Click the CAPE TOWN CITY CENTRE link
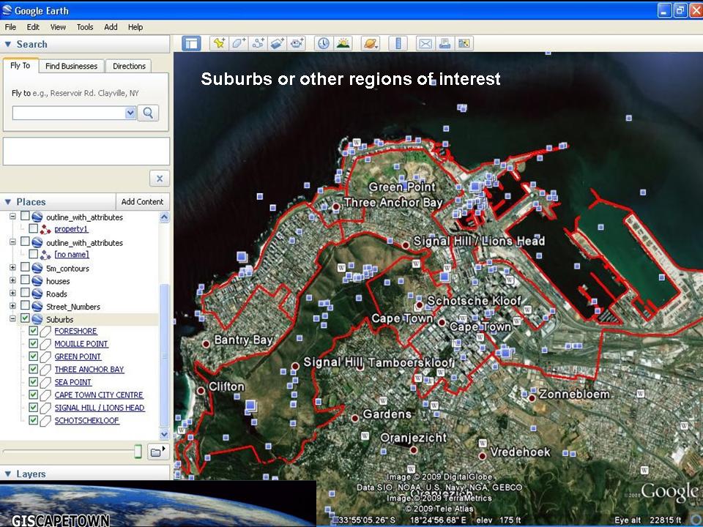 (x=99, y=395)
